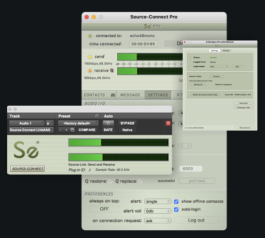Enable automation SAFE mode
265x238 pixels.
[x=108, y=130]
